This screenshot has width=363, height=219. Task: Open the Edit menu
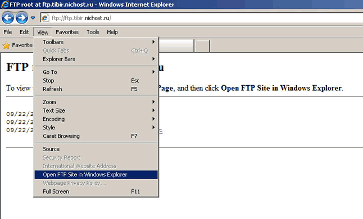pos(24,32)
